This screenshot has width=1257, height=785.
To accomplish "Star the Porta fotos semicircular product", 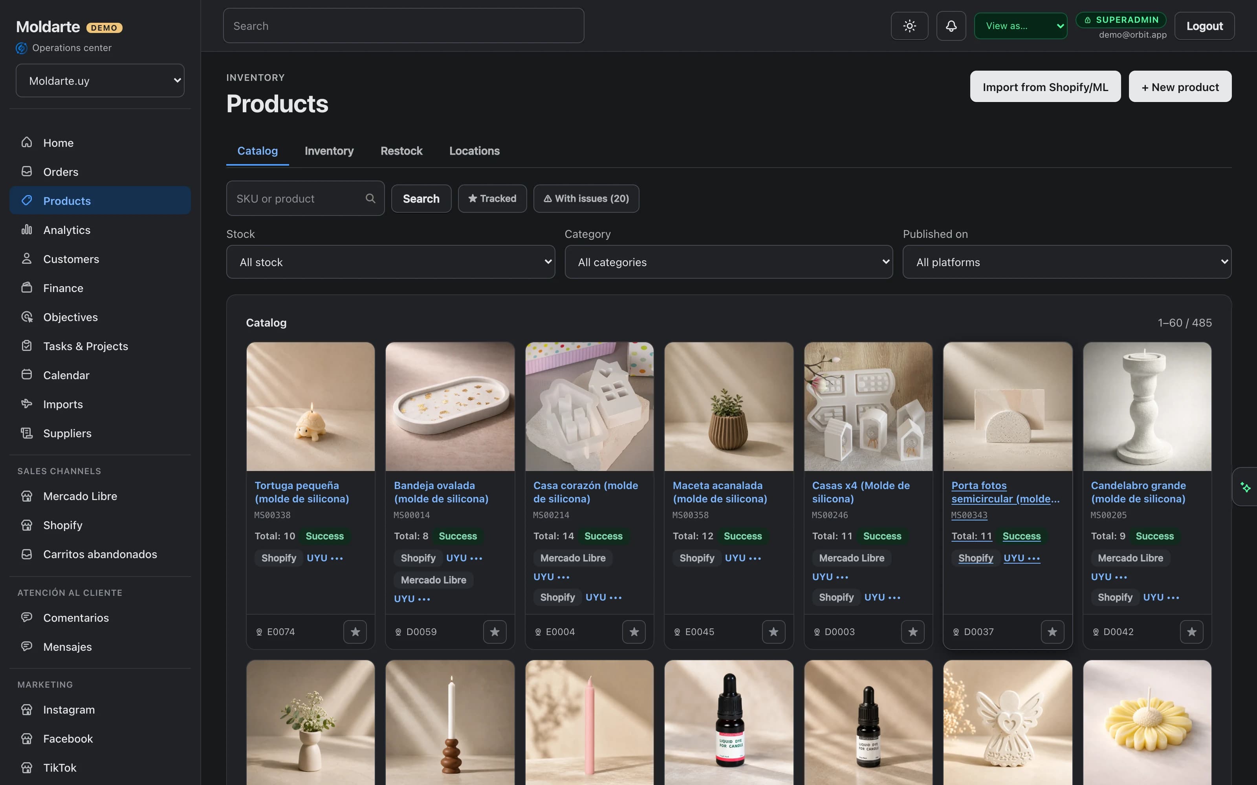I will pyautogui.click(x=1053, y=632).
